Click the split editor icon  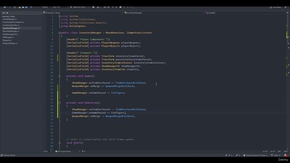288,13
